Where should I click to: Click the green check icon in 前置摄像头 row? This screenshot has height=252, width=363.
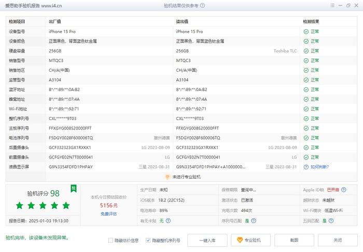point(306,157)
